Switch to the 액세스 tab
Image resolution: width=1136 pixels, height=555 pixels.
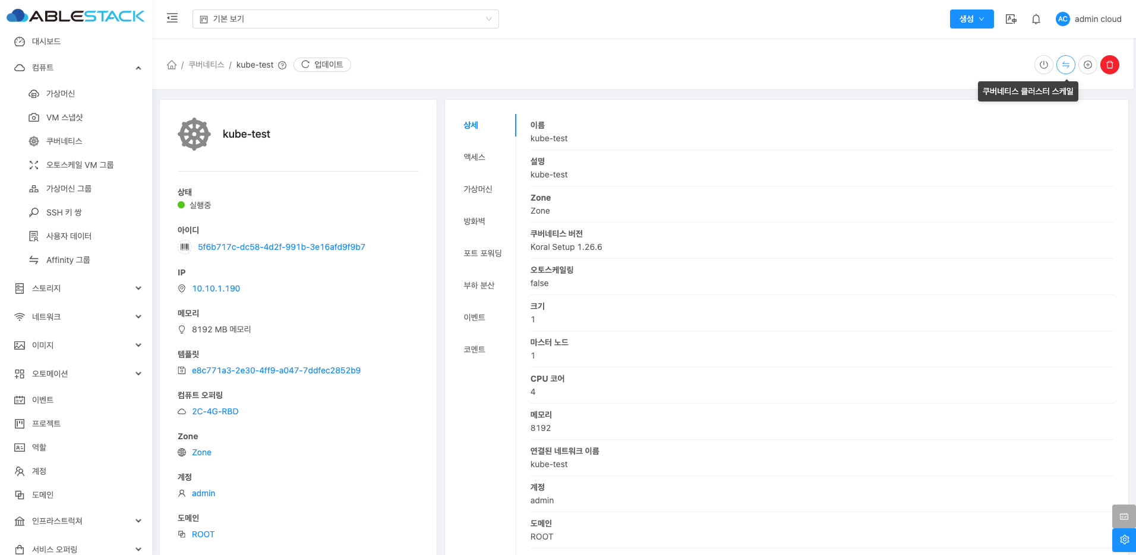pyautogui.click(x=474, y=157)
